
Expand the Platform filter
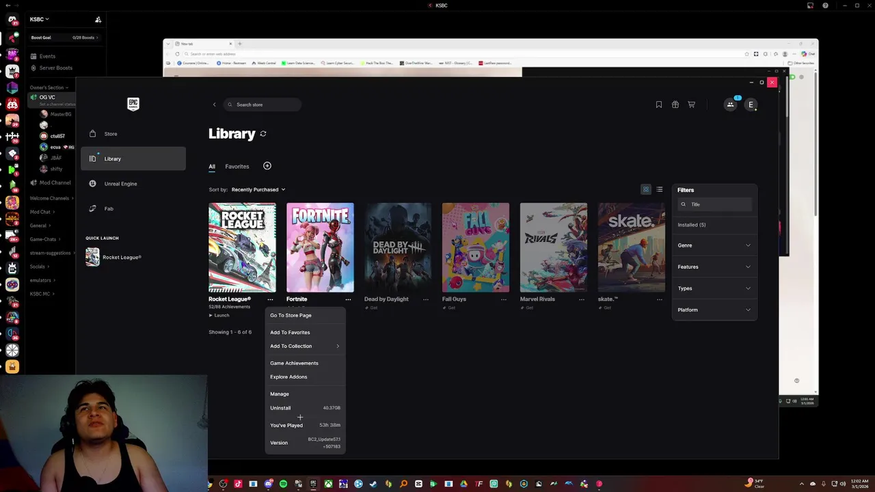pos(714,310)
